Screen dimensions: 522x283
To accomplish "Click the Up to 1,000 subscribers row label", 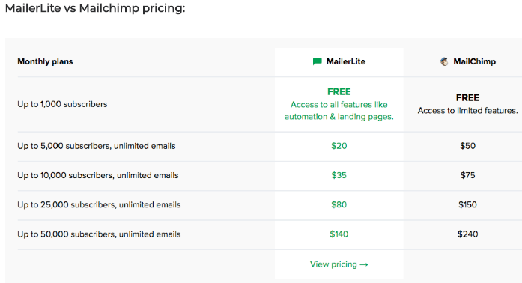I will pos(62,104).
